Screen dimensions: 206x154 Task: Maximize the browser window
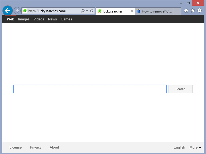188,3
